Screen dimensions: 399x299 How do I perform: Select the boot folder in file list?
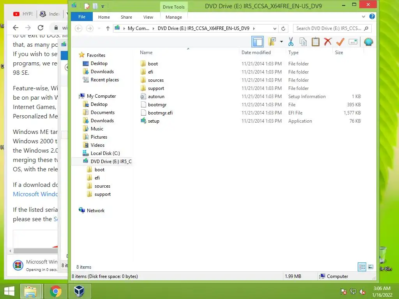pos(153,64)
